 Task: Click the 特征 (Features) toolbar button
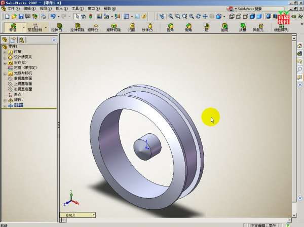click(x=13, y=27)
